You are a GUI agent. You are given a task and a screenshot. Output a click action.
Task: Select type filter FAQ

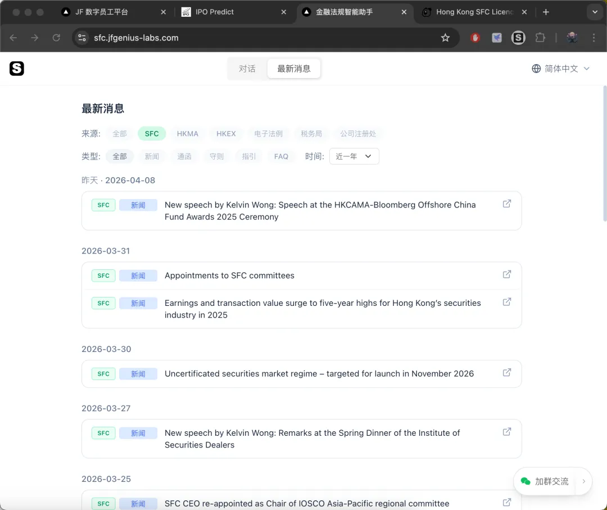coord(281,156)
